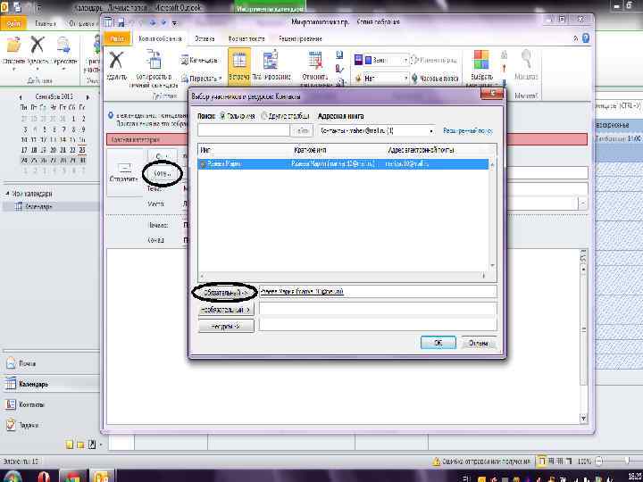Switch to the Insert (Вставка) ribbon tab
Image resolution: width=643 pixels, height=482 pixels.
tap(205, 38)
